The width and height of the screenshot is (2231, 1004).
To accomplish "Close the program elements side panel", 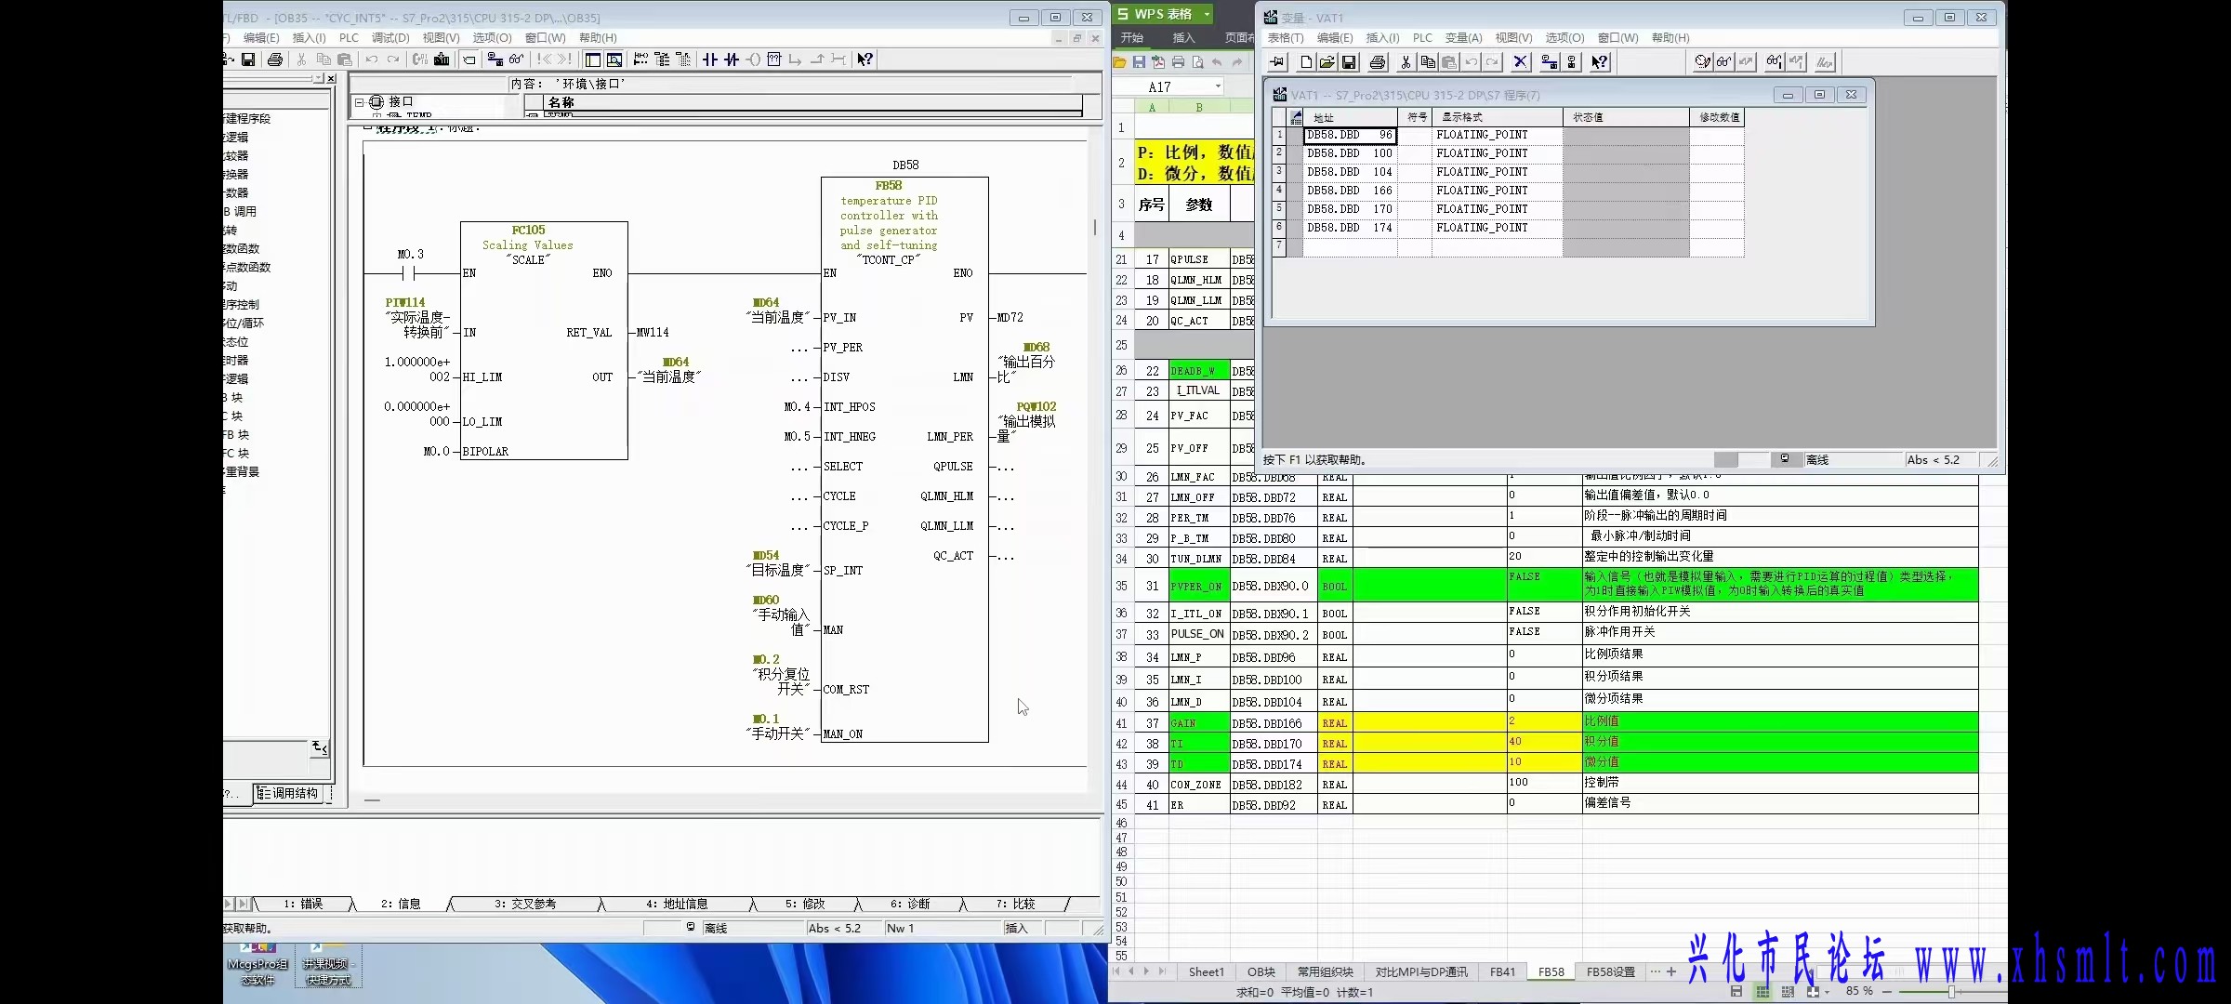I will 331,78.
